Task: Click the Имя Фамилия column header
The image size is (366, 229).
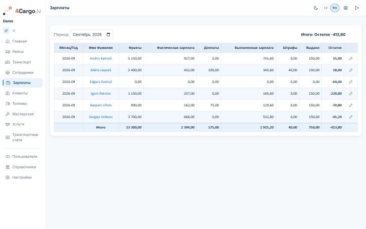Action: pos(101,48)
